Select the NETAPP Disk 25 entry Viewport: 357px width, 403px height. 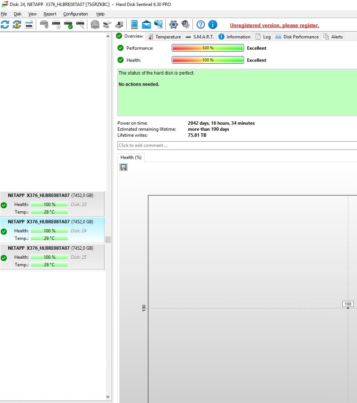click(52, 257)
